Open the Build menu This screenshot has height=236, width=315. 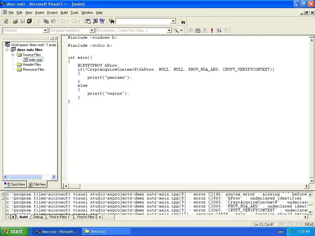point(64,13)
